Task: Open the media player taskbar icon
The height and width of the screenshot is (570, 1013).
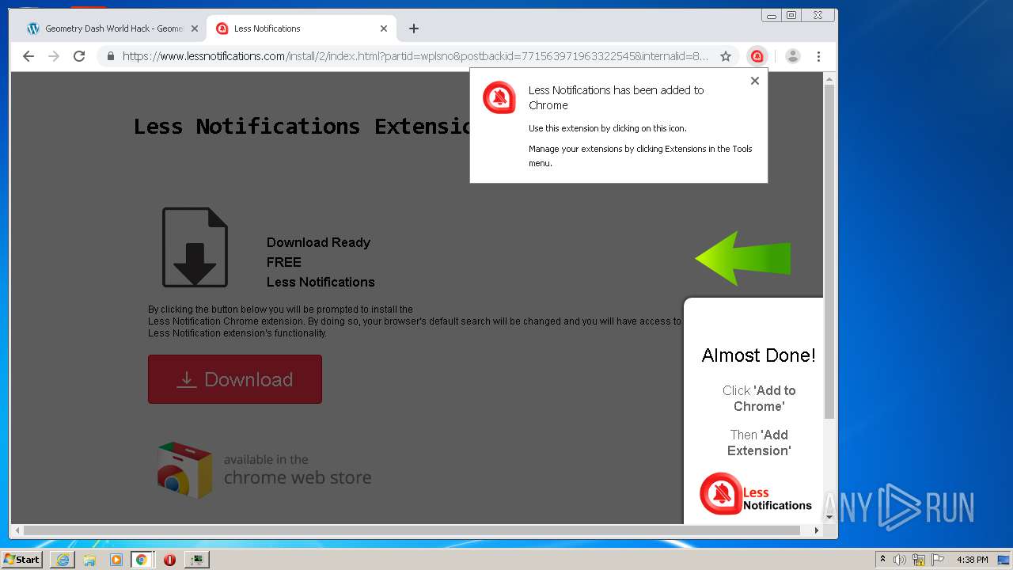Action: 116,560
